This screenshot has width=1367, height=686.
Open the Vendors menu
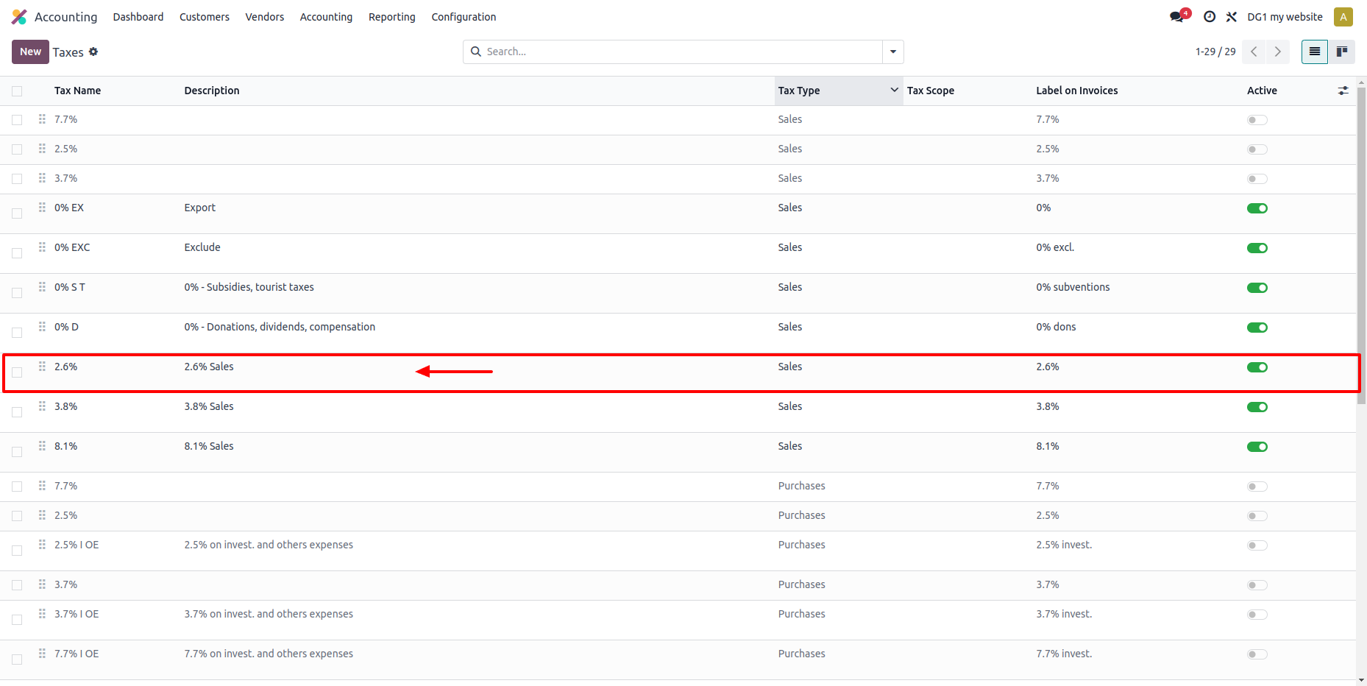264,17
